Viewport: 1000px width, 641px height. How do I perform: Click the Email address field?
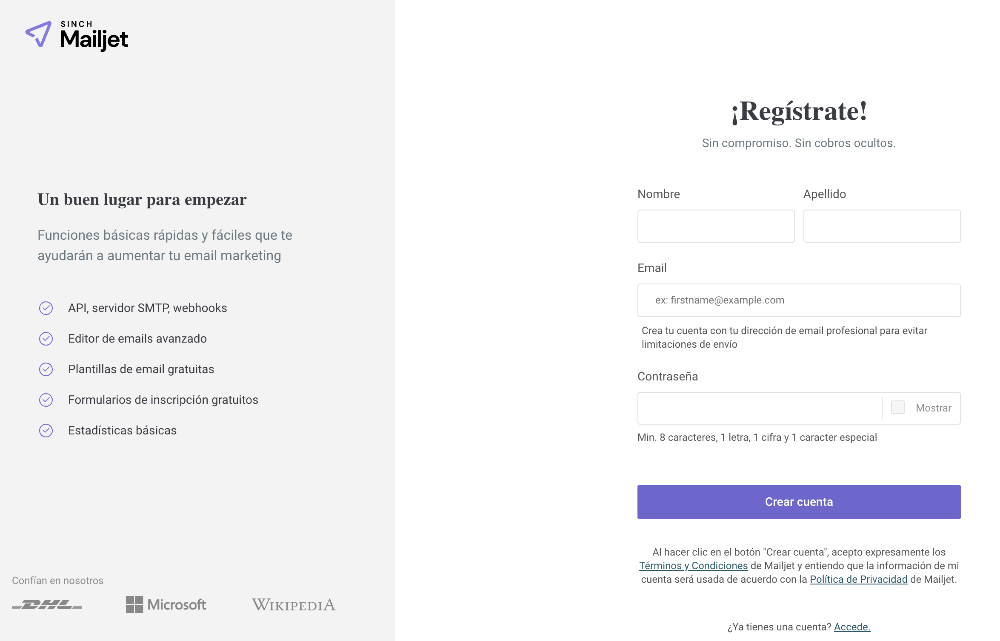coord(799,300)
